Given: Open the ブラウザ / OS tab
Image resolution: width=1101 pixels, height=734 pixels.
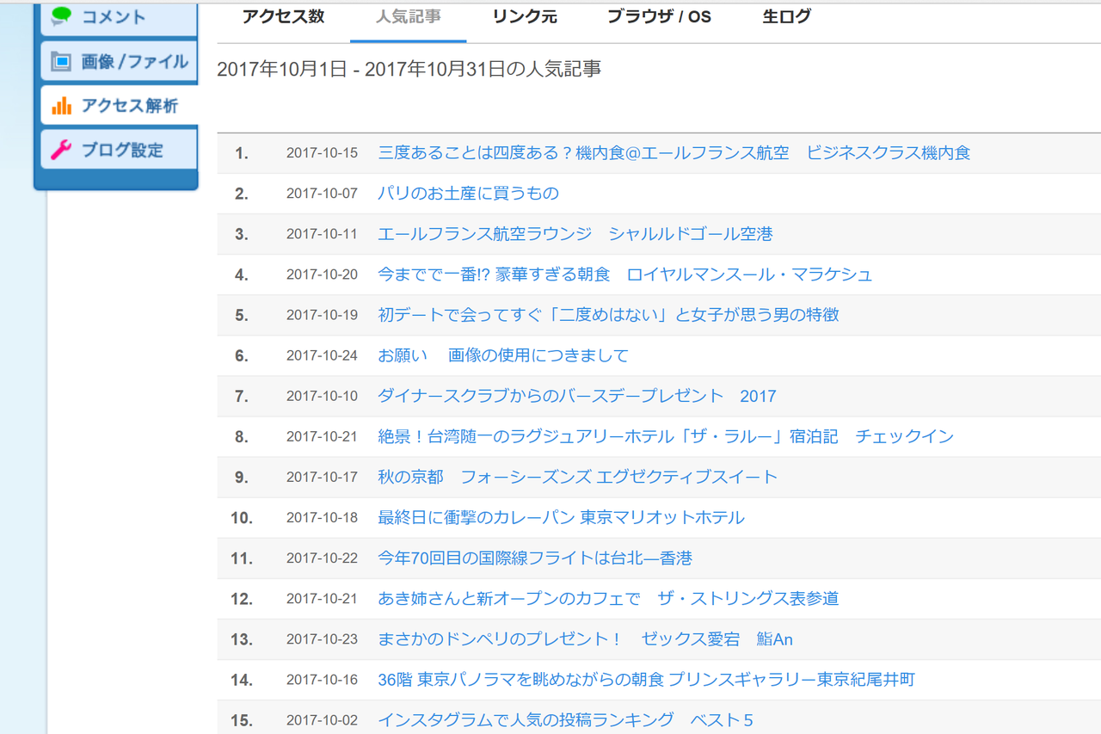Looking at the screenshot, I should click(x=660, y=16).
